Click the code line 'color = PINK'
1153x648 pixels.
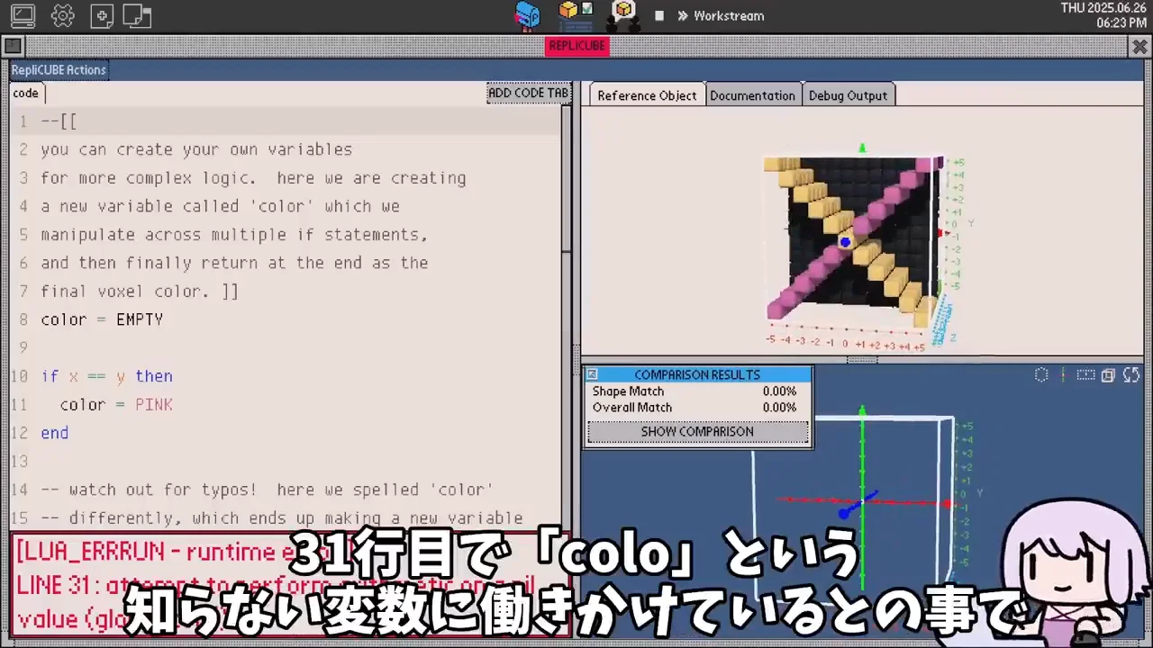116,405
